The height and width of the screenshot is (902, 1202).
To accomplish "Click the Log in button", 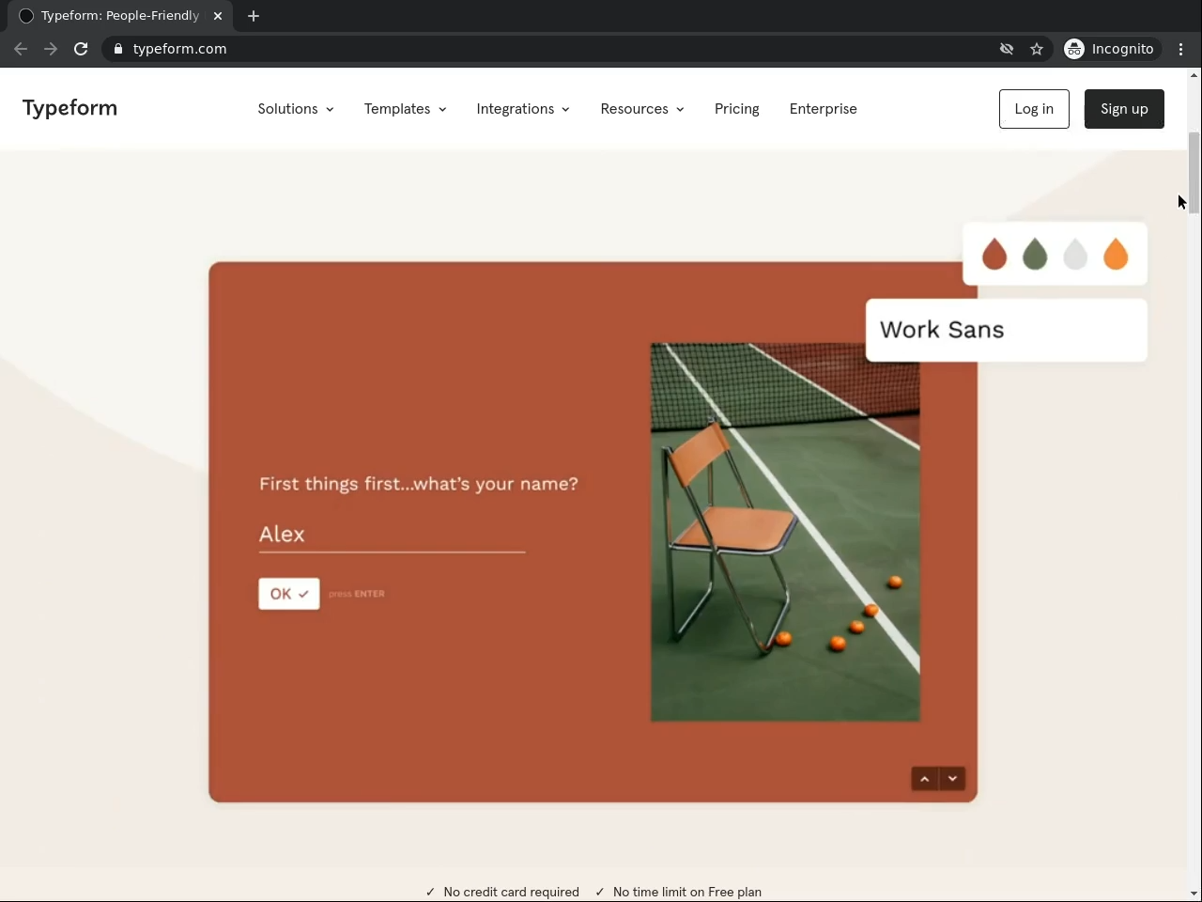I will click(x=1034, y=109).
